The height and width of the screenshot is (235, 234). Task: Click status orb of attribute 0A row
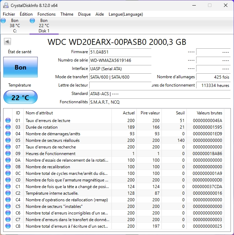(8, 160)
